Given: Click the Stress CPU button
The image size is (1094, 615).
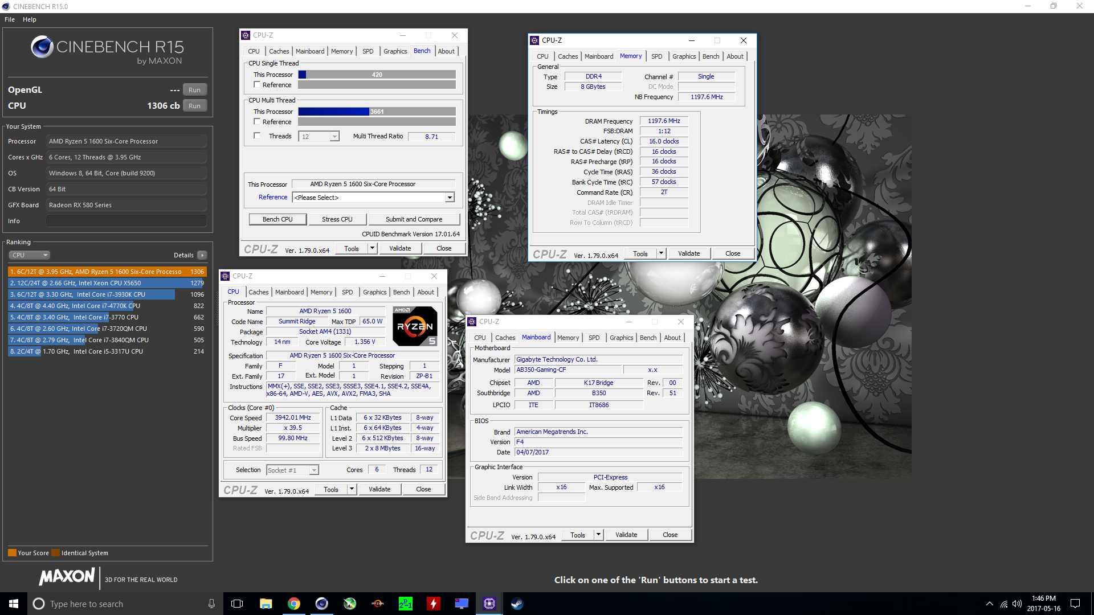Looking at the screenshot, I should [x=337, y=219].
